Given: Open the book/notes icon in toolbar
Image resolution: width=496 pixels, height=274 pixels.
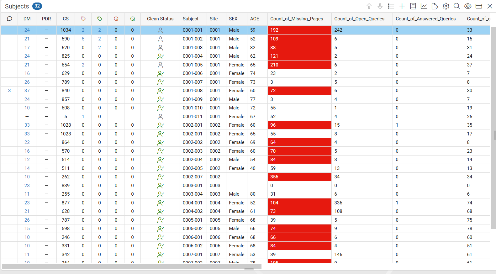Looking at the screenshot, I should click(x=413, y=6).
